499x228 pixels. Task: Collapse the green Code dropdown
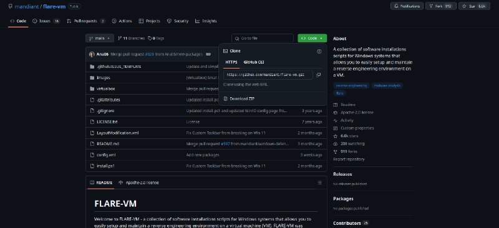point(312,38)
